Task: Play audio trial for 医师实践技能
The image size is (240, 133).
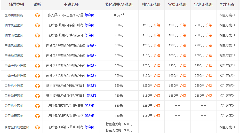Action: 37,15
